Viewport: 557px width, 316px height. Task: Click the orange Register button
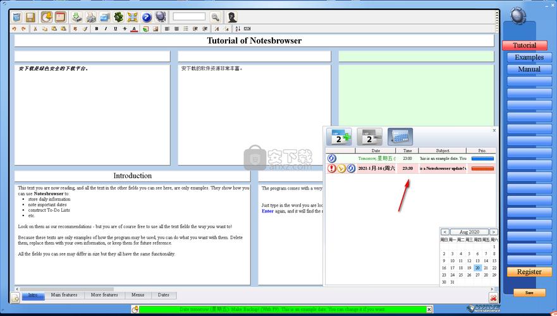click(529, 272)
